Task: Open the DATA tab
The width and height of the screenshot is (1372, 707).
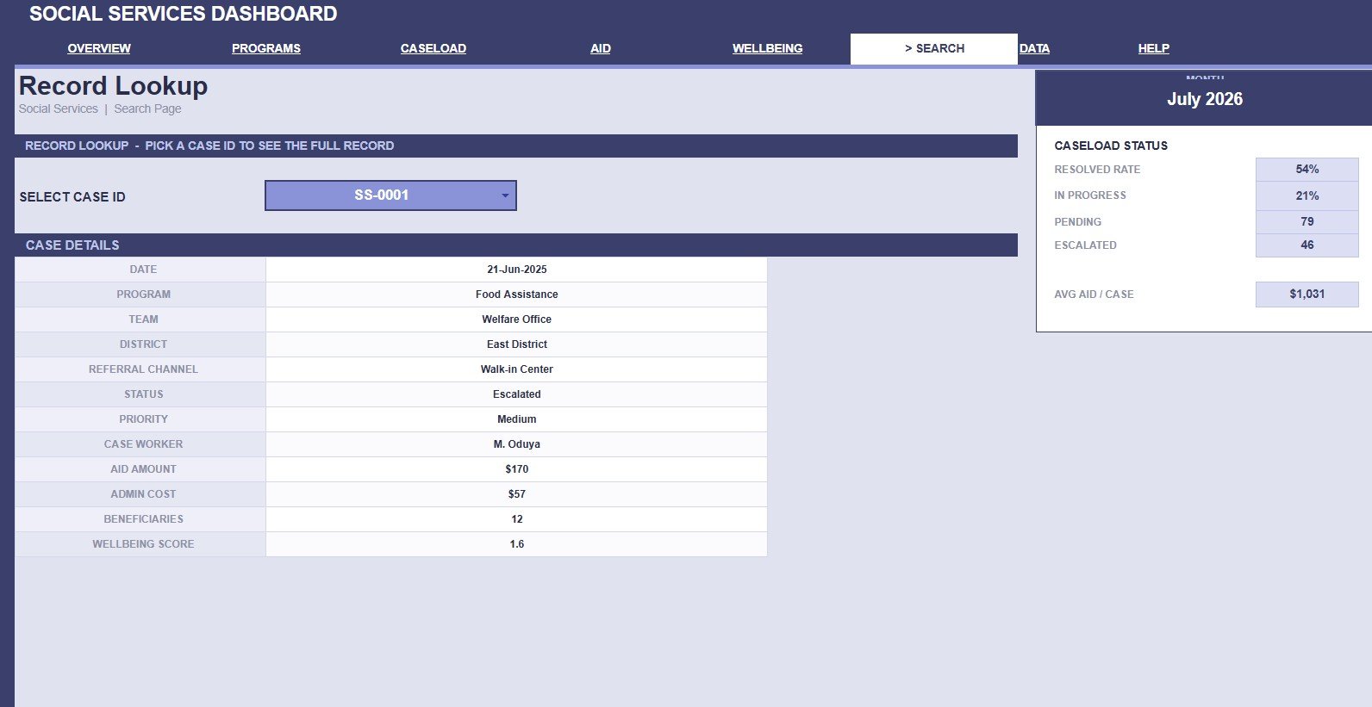Action: coord(1034,48)
